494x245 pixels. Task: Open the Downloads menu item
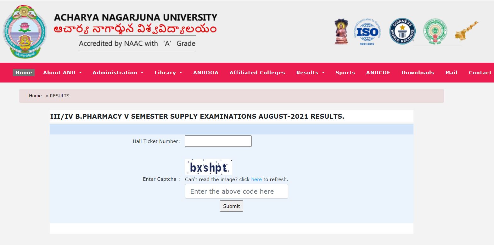[x=418, y=72]
